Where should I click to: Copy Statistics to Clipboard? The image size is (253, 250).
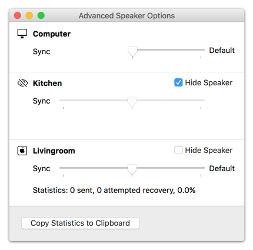pyautogui.click(x=80, y=223)
